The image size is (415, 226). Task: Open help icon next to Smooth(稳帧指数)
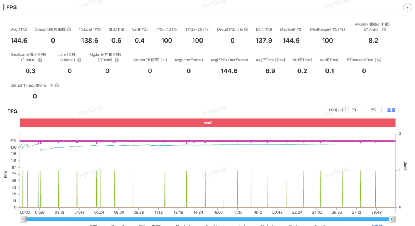click(x=69, y=29)
